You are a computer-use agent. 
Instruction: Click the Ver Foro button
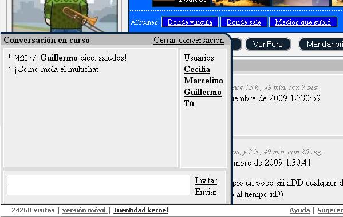[268, 45]
